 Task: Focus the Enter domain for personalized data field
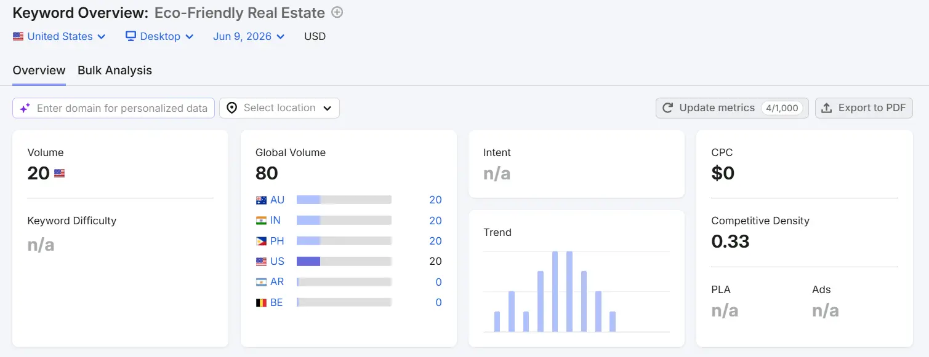click(x=114, y=108)
